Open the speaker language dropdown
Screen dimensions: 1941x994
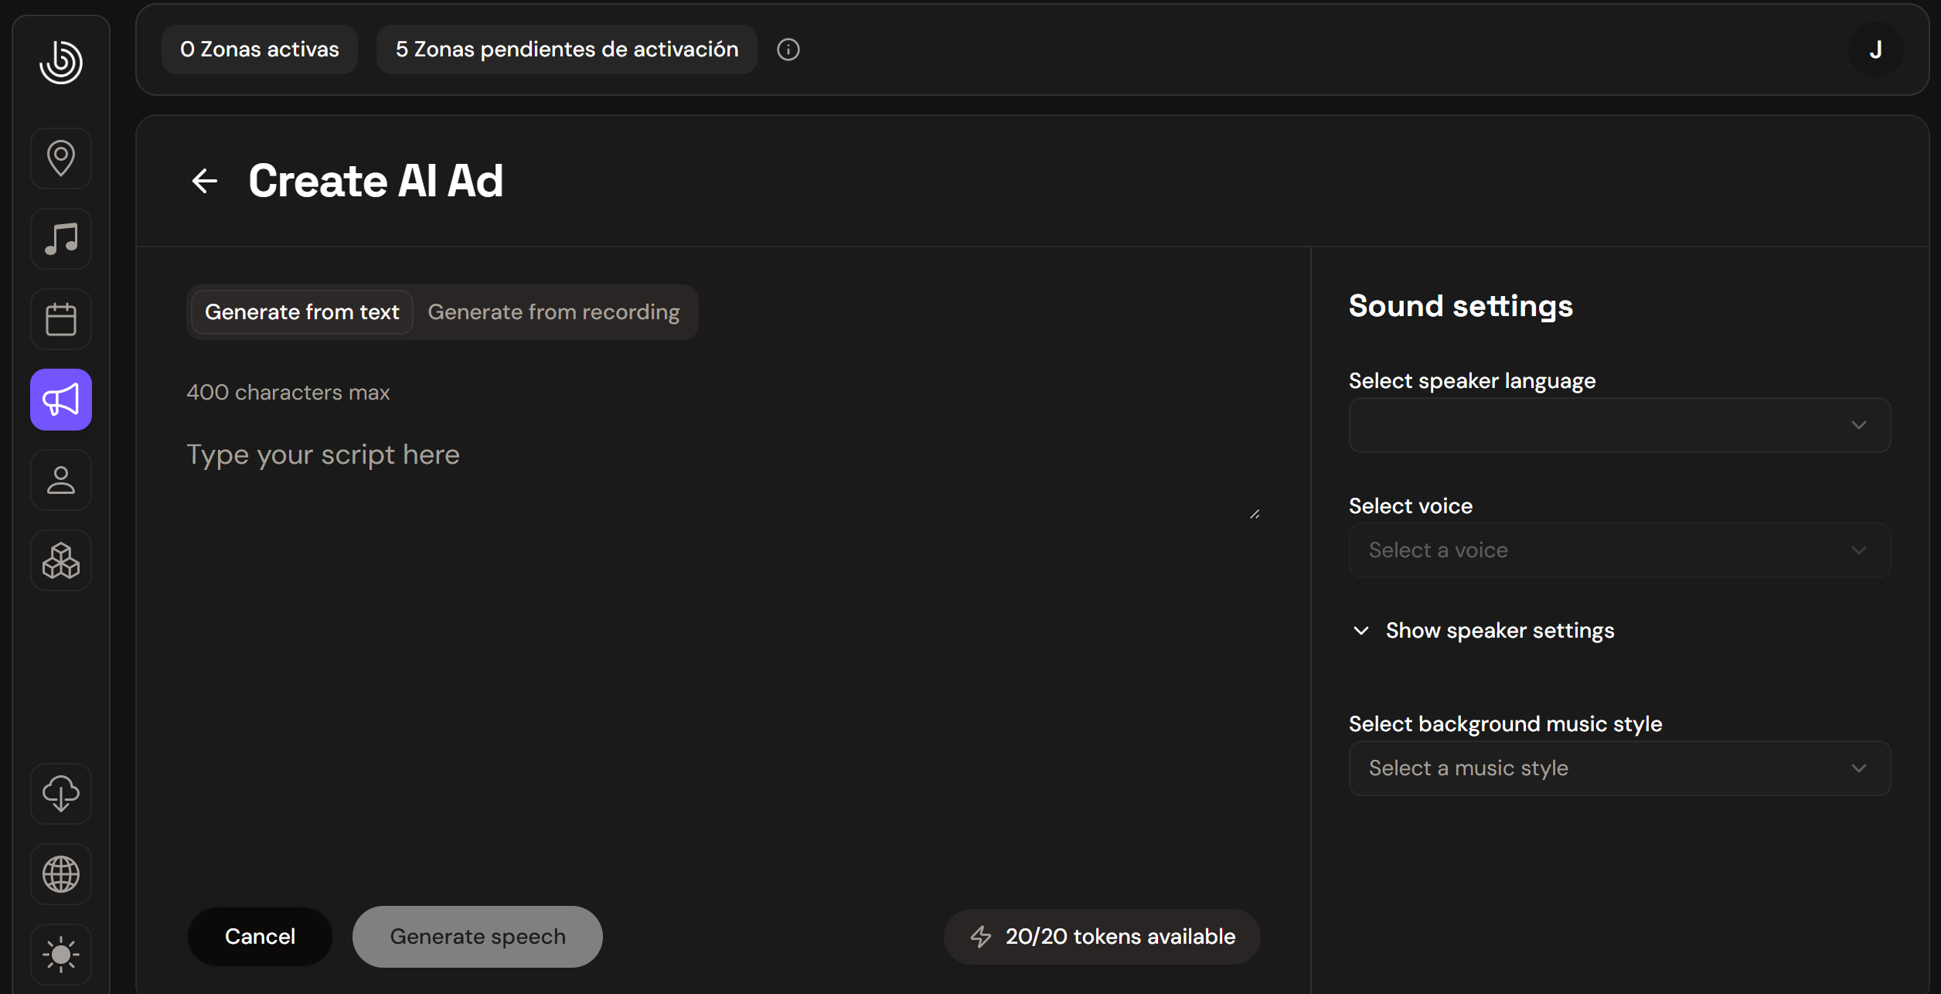pos(1619,425)
